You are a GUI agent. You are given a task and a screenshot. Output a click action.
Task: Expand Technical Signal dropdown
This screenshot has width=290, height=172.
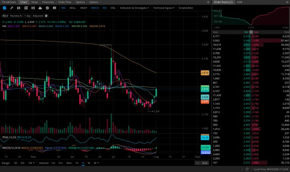[164, 8]
